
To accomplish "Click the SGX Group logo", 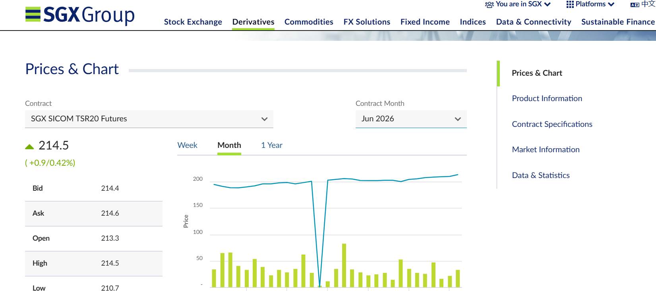I will coord(80,15).
